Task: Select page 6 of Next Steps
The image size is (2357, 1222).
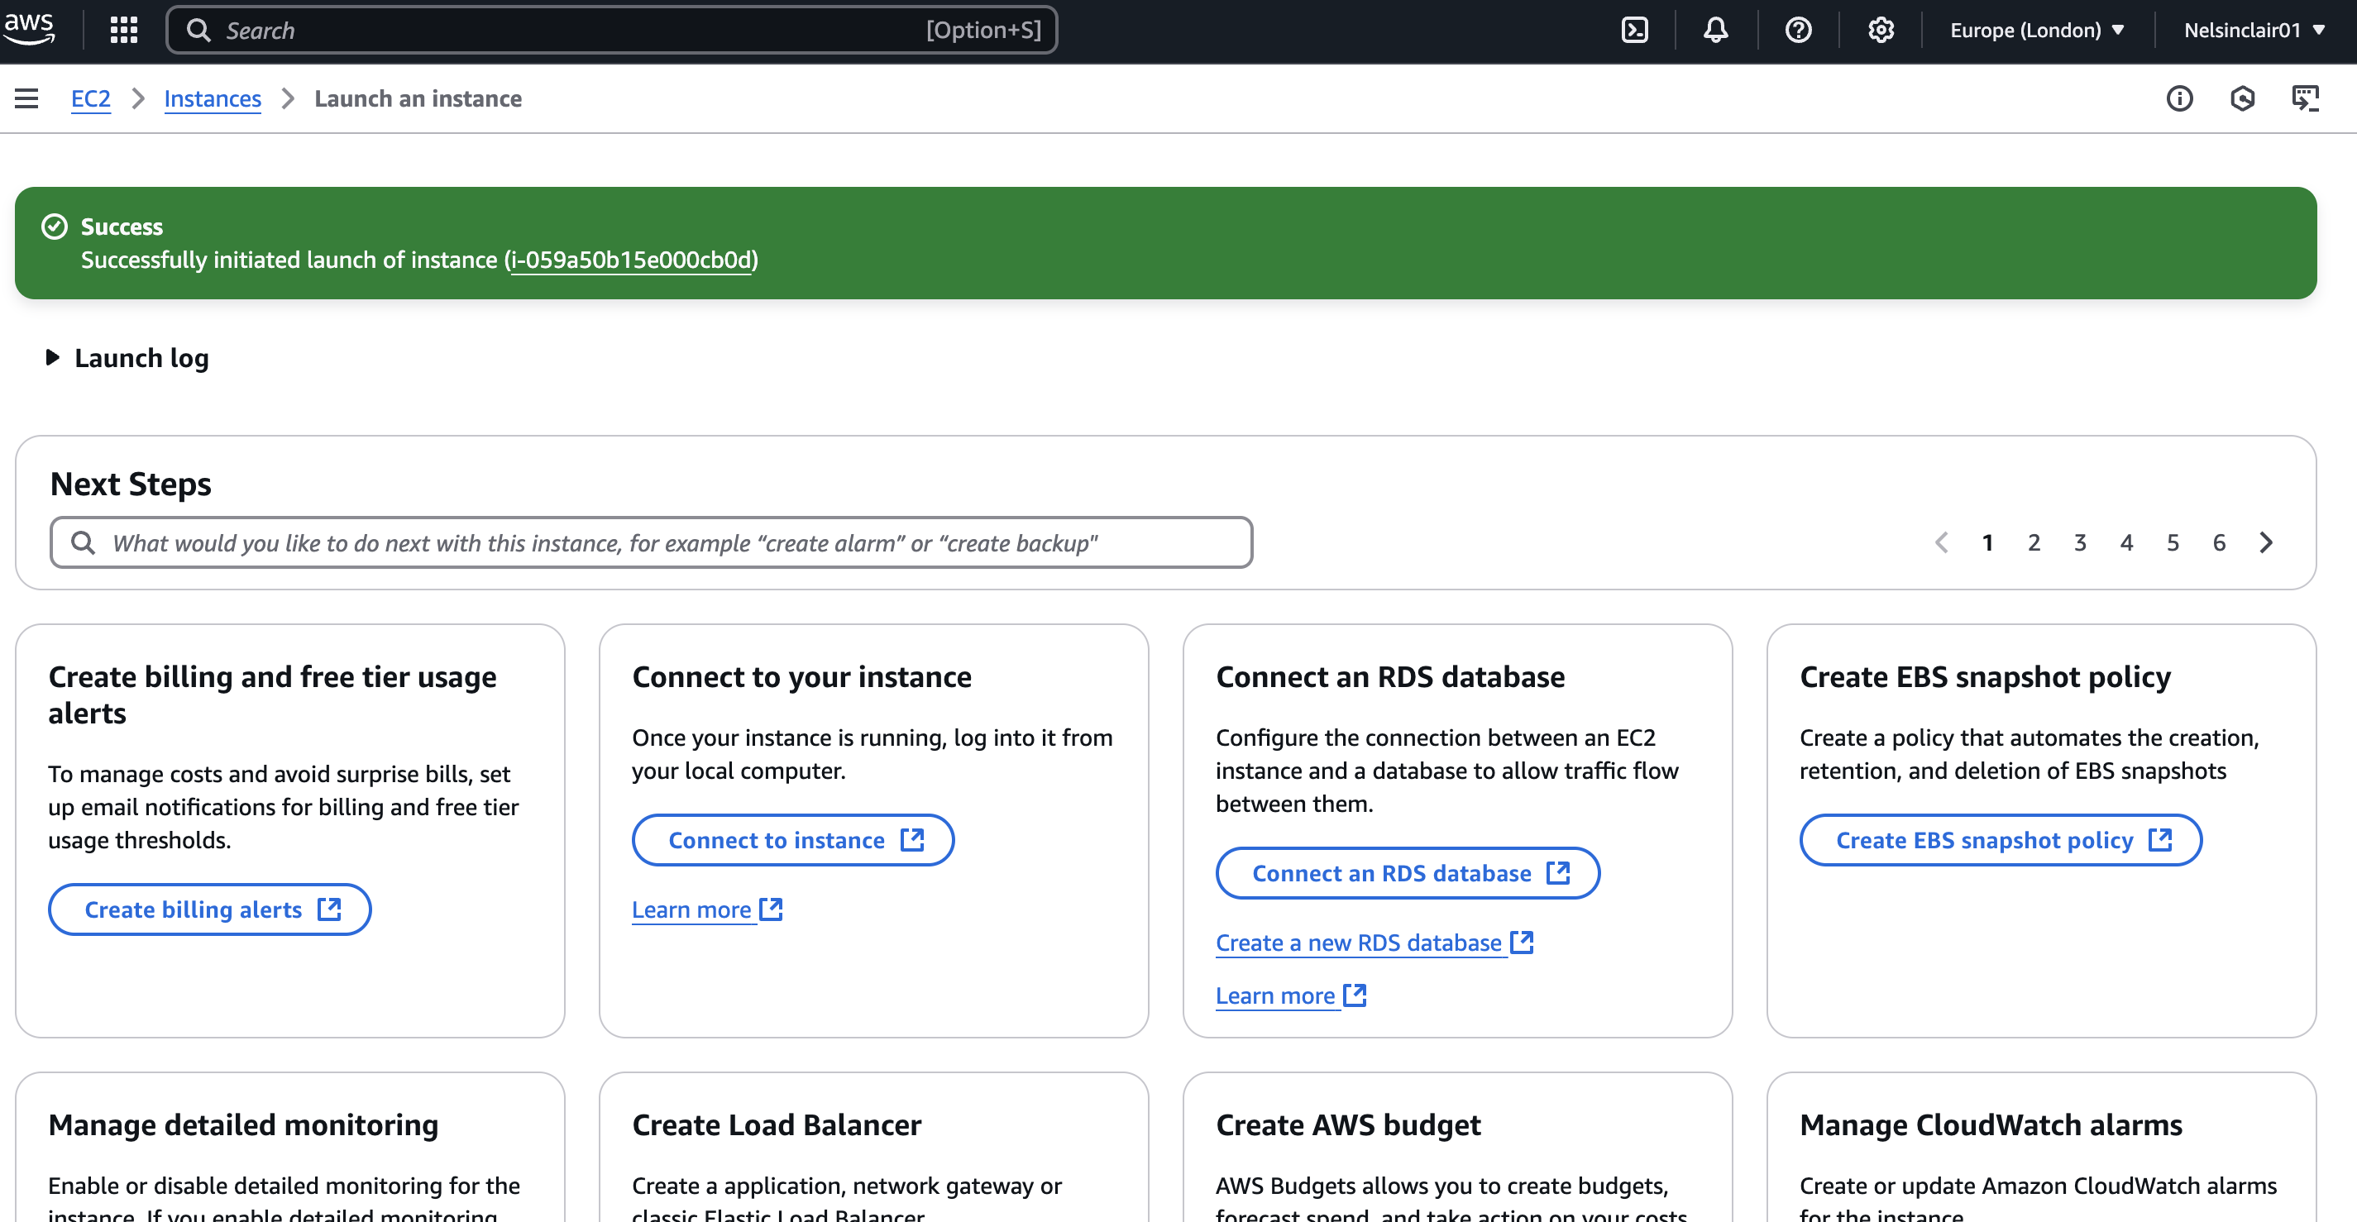Action: click(2219, 542)
